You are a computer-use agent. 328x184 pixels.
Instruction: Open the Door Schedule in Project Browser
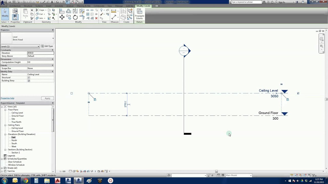pyautogui.click(x=15, y=162)
